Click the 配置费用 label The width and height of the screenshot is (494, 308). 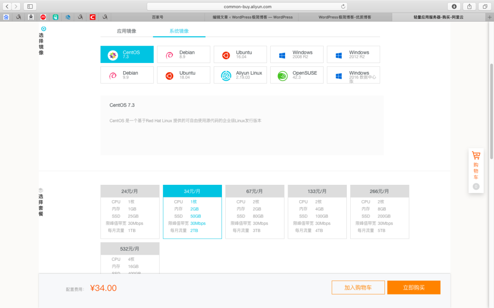[x=75, y=289]
